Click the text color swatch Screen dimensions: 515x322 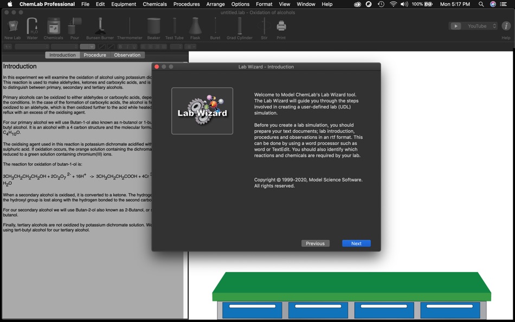102,47
